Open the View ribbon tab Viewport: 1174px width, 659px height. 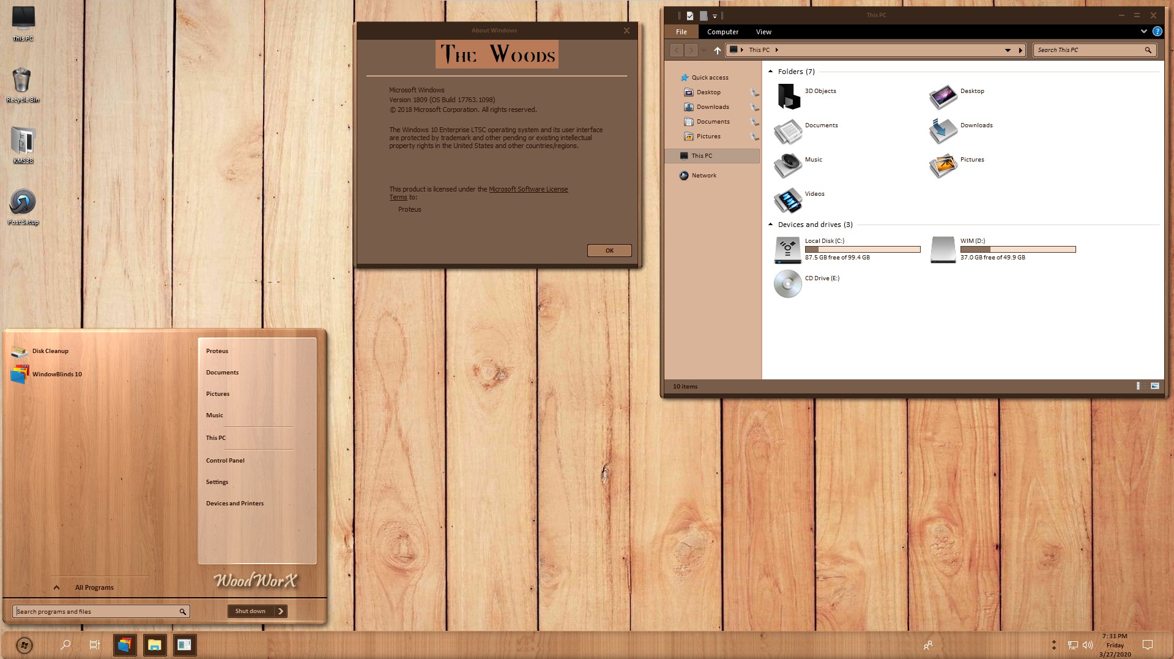click(x=763, y=32)
